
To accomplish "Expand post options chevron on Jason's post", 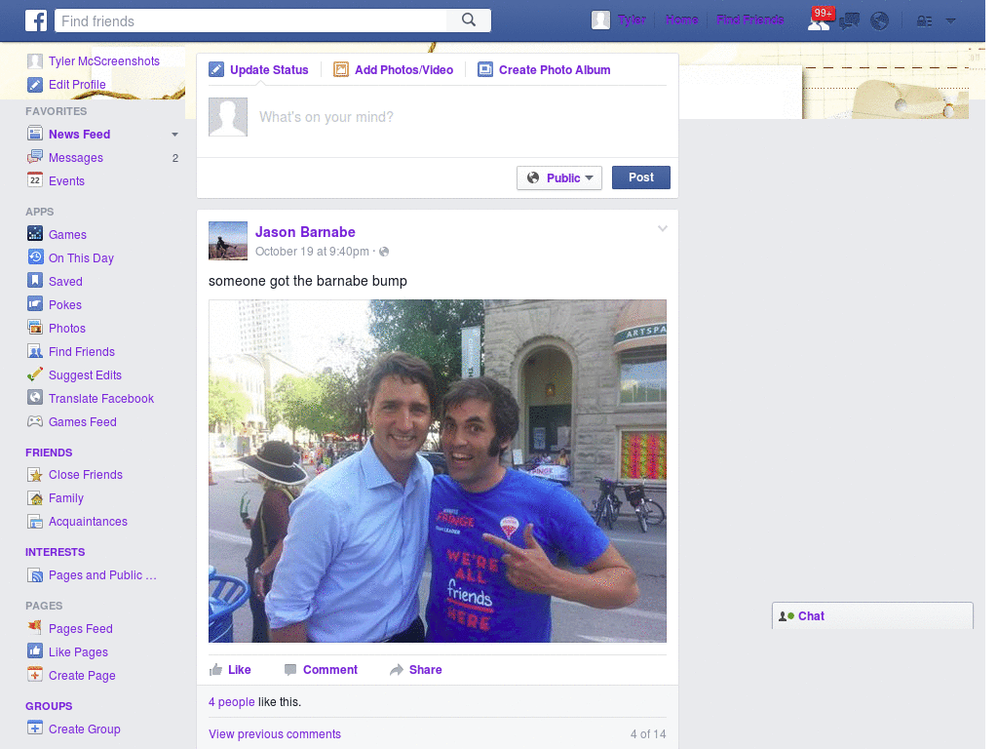I will point(662,228).
